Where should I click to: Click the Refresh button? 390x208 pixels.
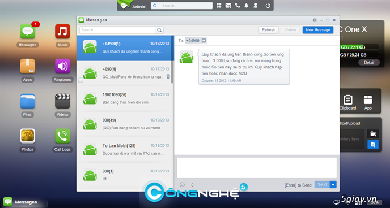coord(269,30)
